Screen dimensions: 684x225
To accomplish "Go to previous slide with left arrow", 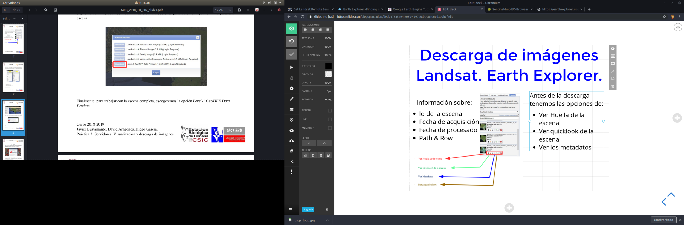I will [x=663, y=202].
